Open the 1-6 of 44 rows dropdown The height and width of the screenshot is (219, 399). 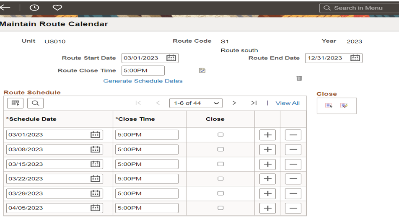[196, 103]
